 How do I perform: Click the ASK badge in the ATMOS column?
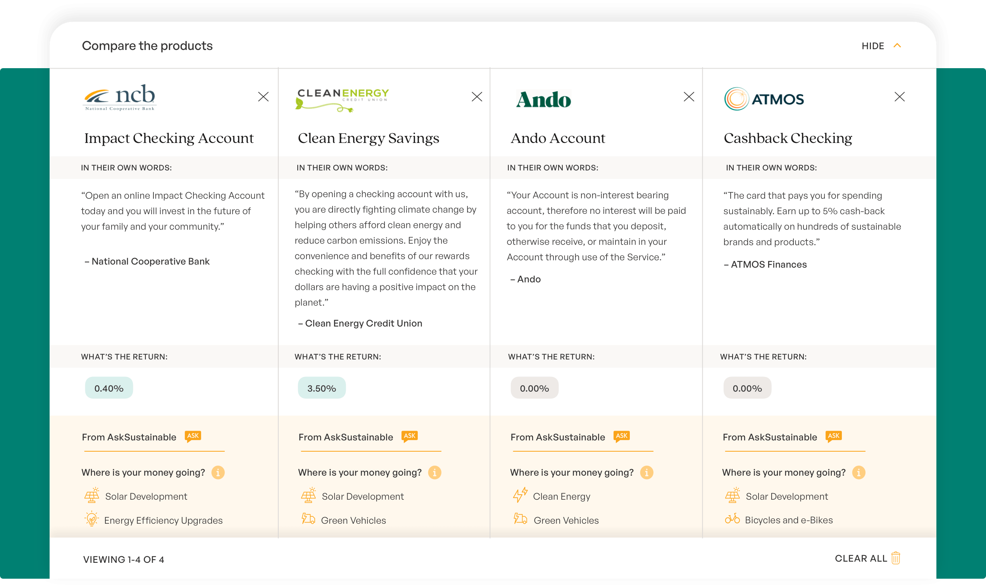click(x=833, y=436)
